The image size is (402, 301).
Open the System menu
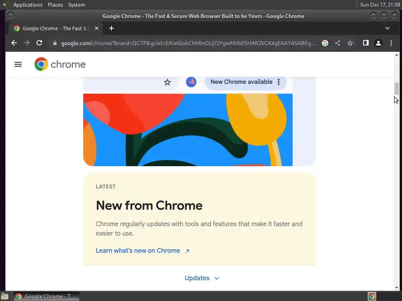(x=77, y=5)
